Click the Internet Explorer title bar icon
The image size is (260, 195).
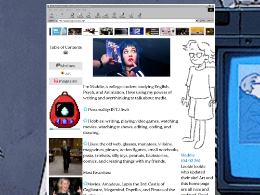(49, 6)
